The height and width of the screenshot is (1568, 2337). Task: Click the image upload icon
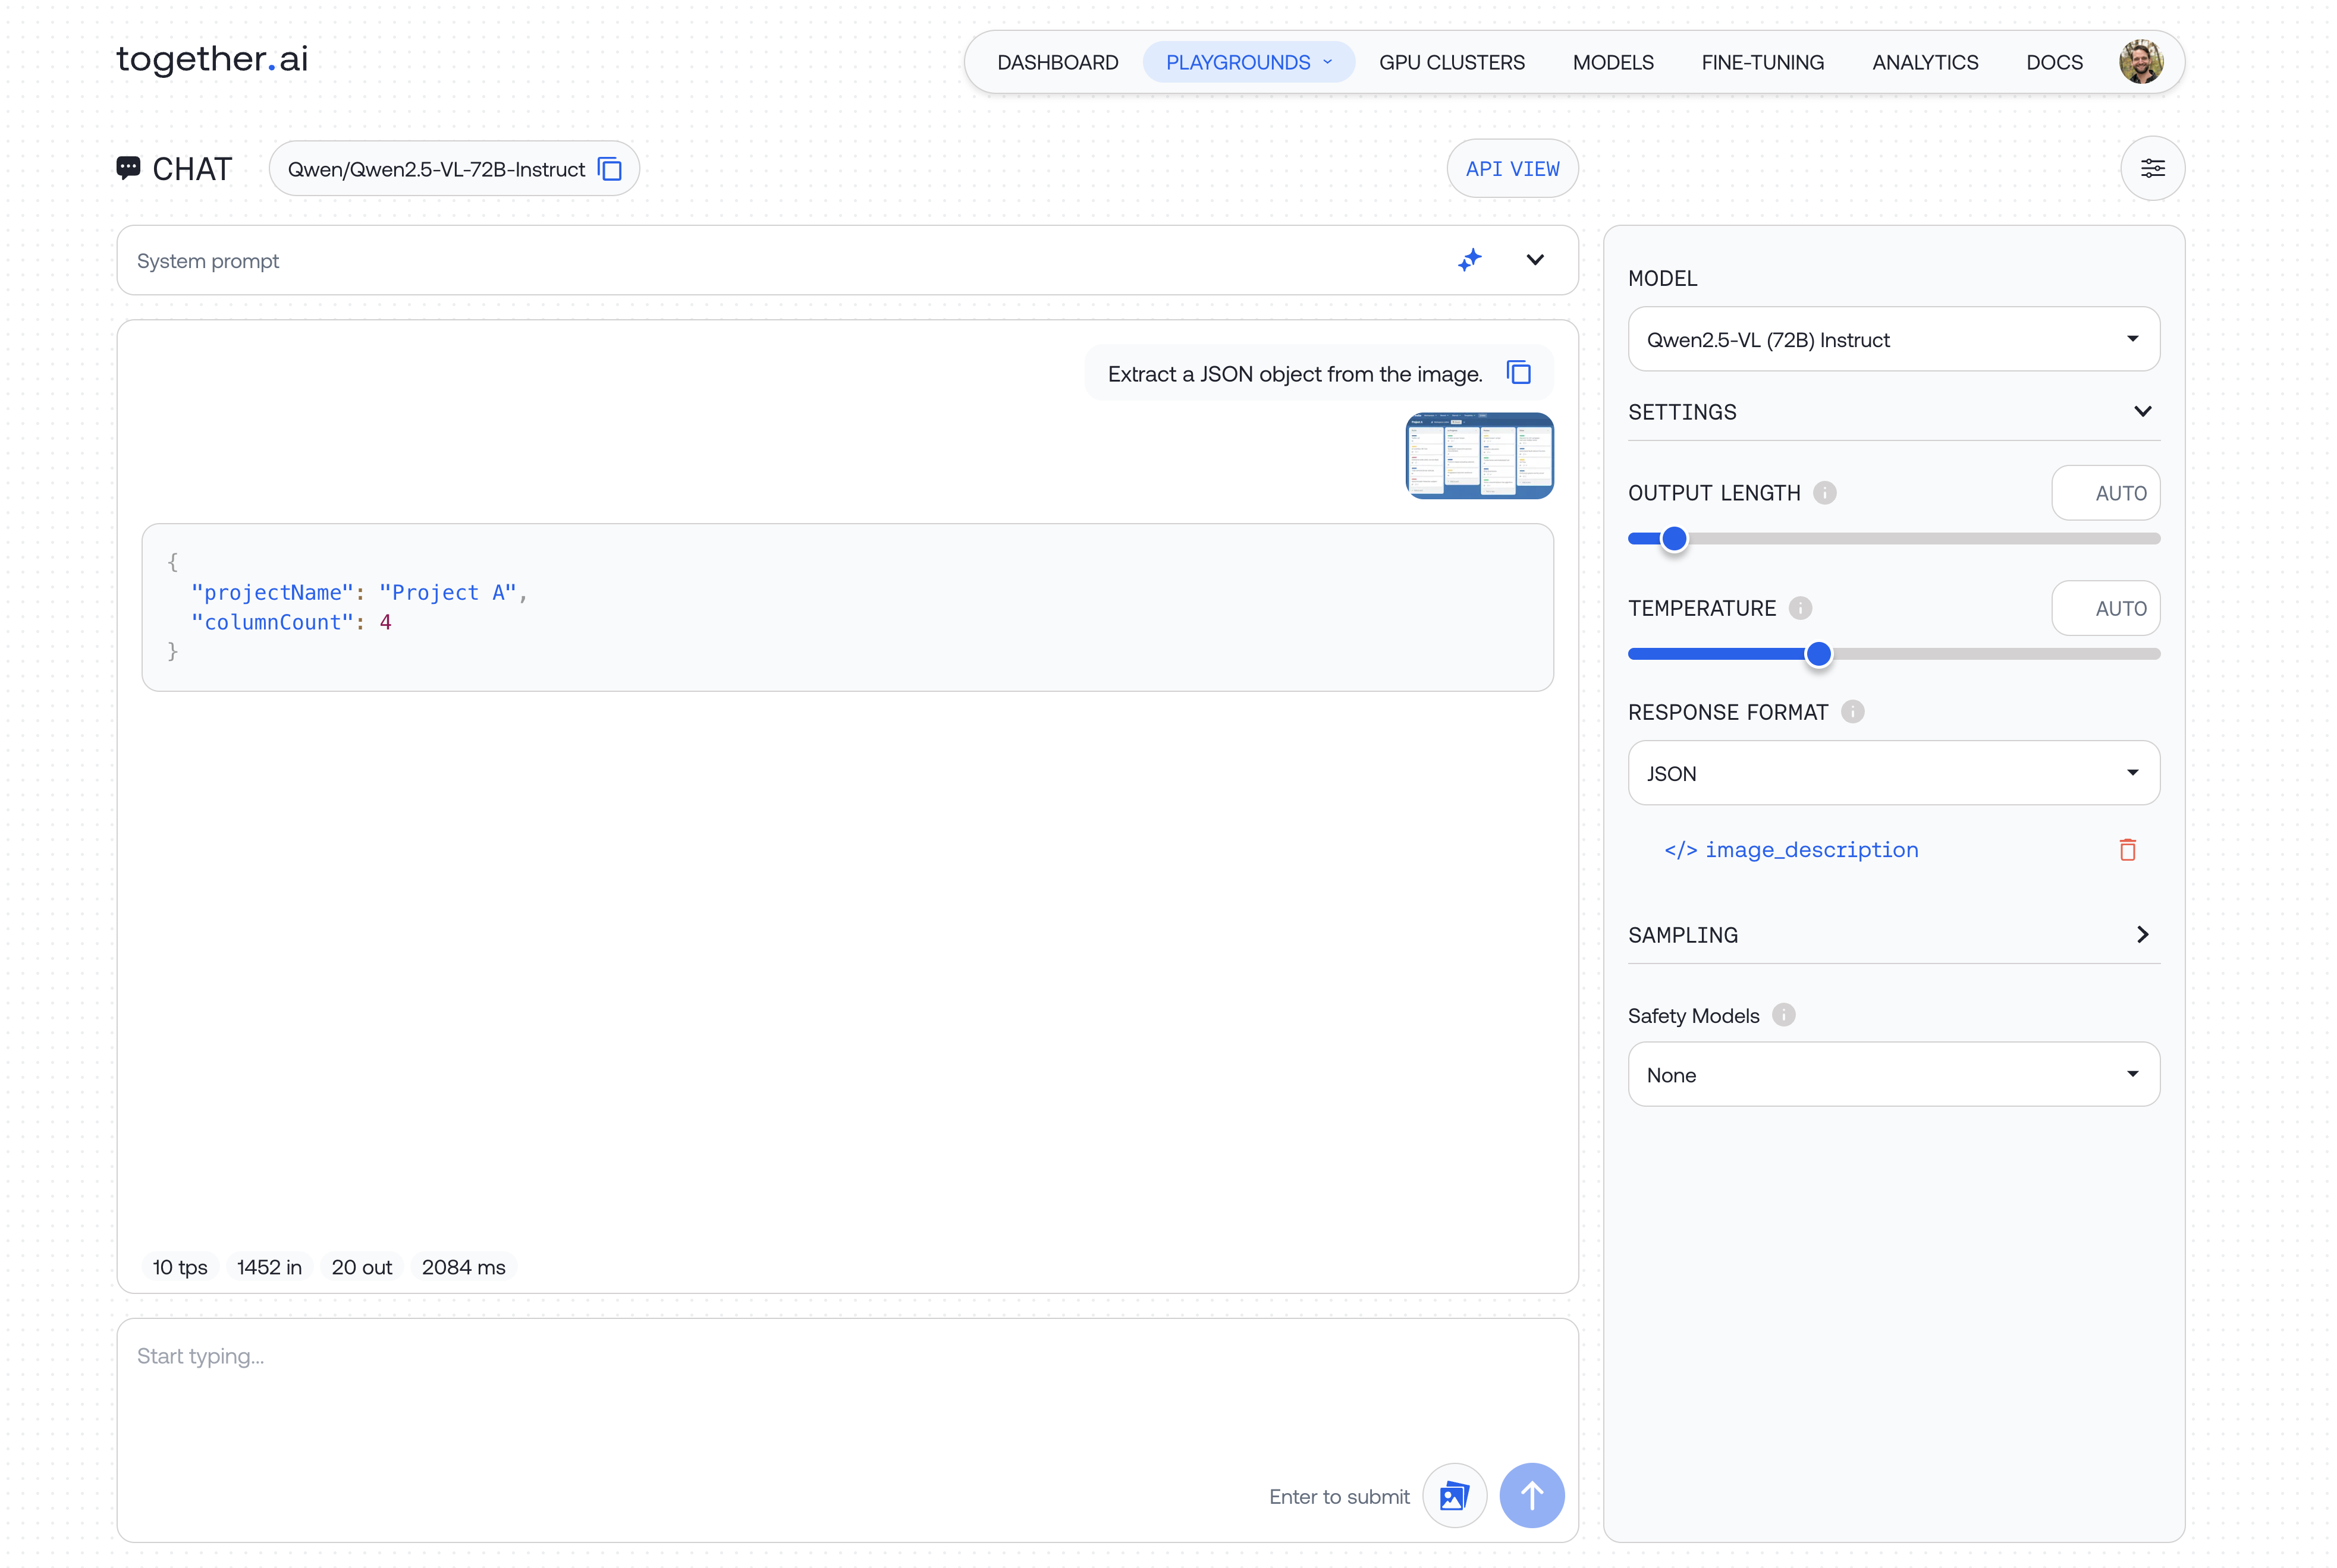1453,1496
